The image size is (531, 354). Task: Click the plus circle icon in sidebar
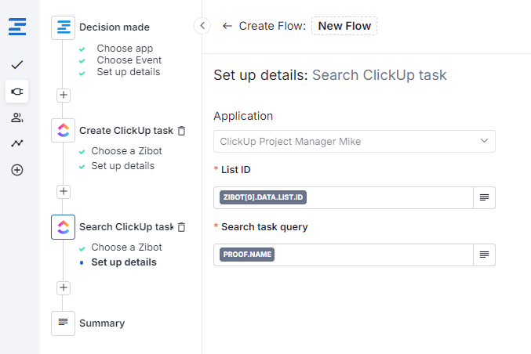[x=16, y=170]
